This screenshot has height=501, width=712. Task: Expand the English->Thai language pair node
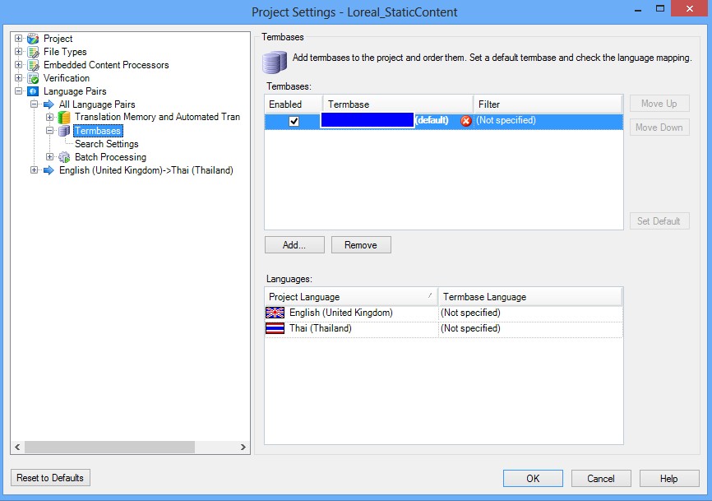(35, 170)
